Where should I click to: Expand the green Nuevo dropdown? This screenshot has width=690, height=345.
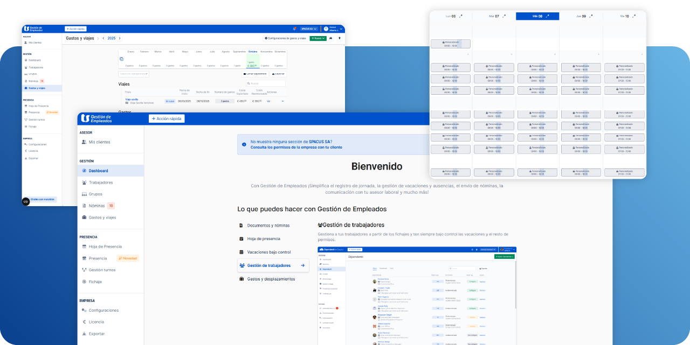(x=318, y=39)
